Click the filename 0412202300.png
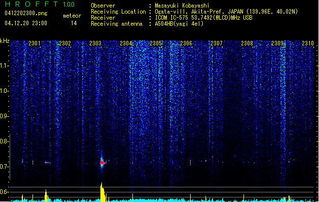The image size is (319, 202). click(26, 13)
